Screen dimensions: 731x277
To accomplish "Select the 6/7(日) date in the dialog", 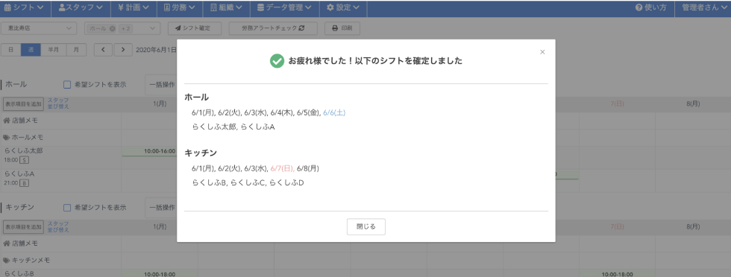I will (282, 168).
